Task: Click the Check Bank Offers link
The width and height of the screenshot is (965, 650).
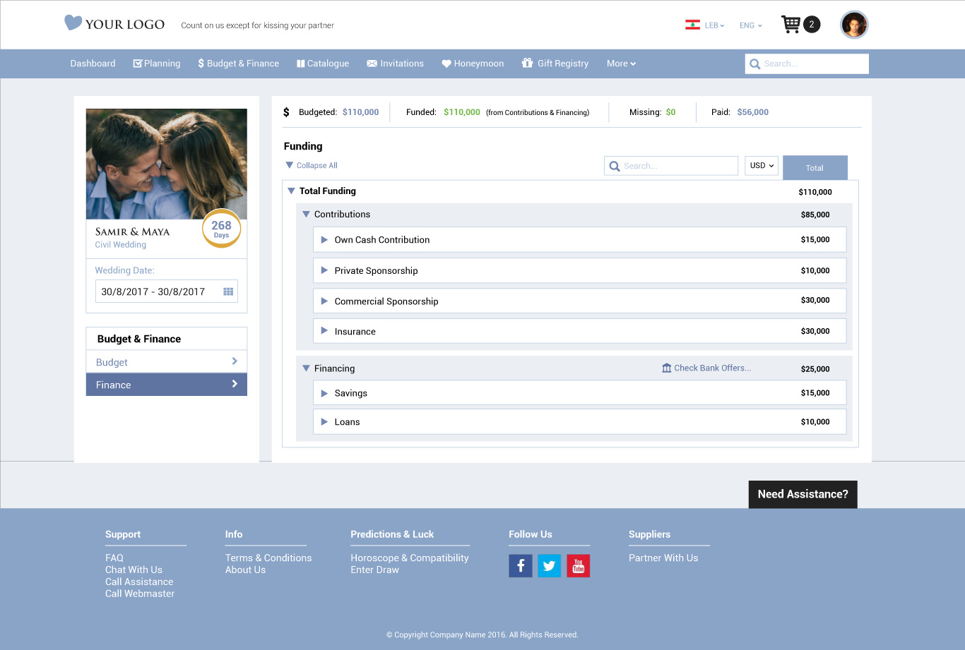Action: pyautogui.click(x=706, y=368)
